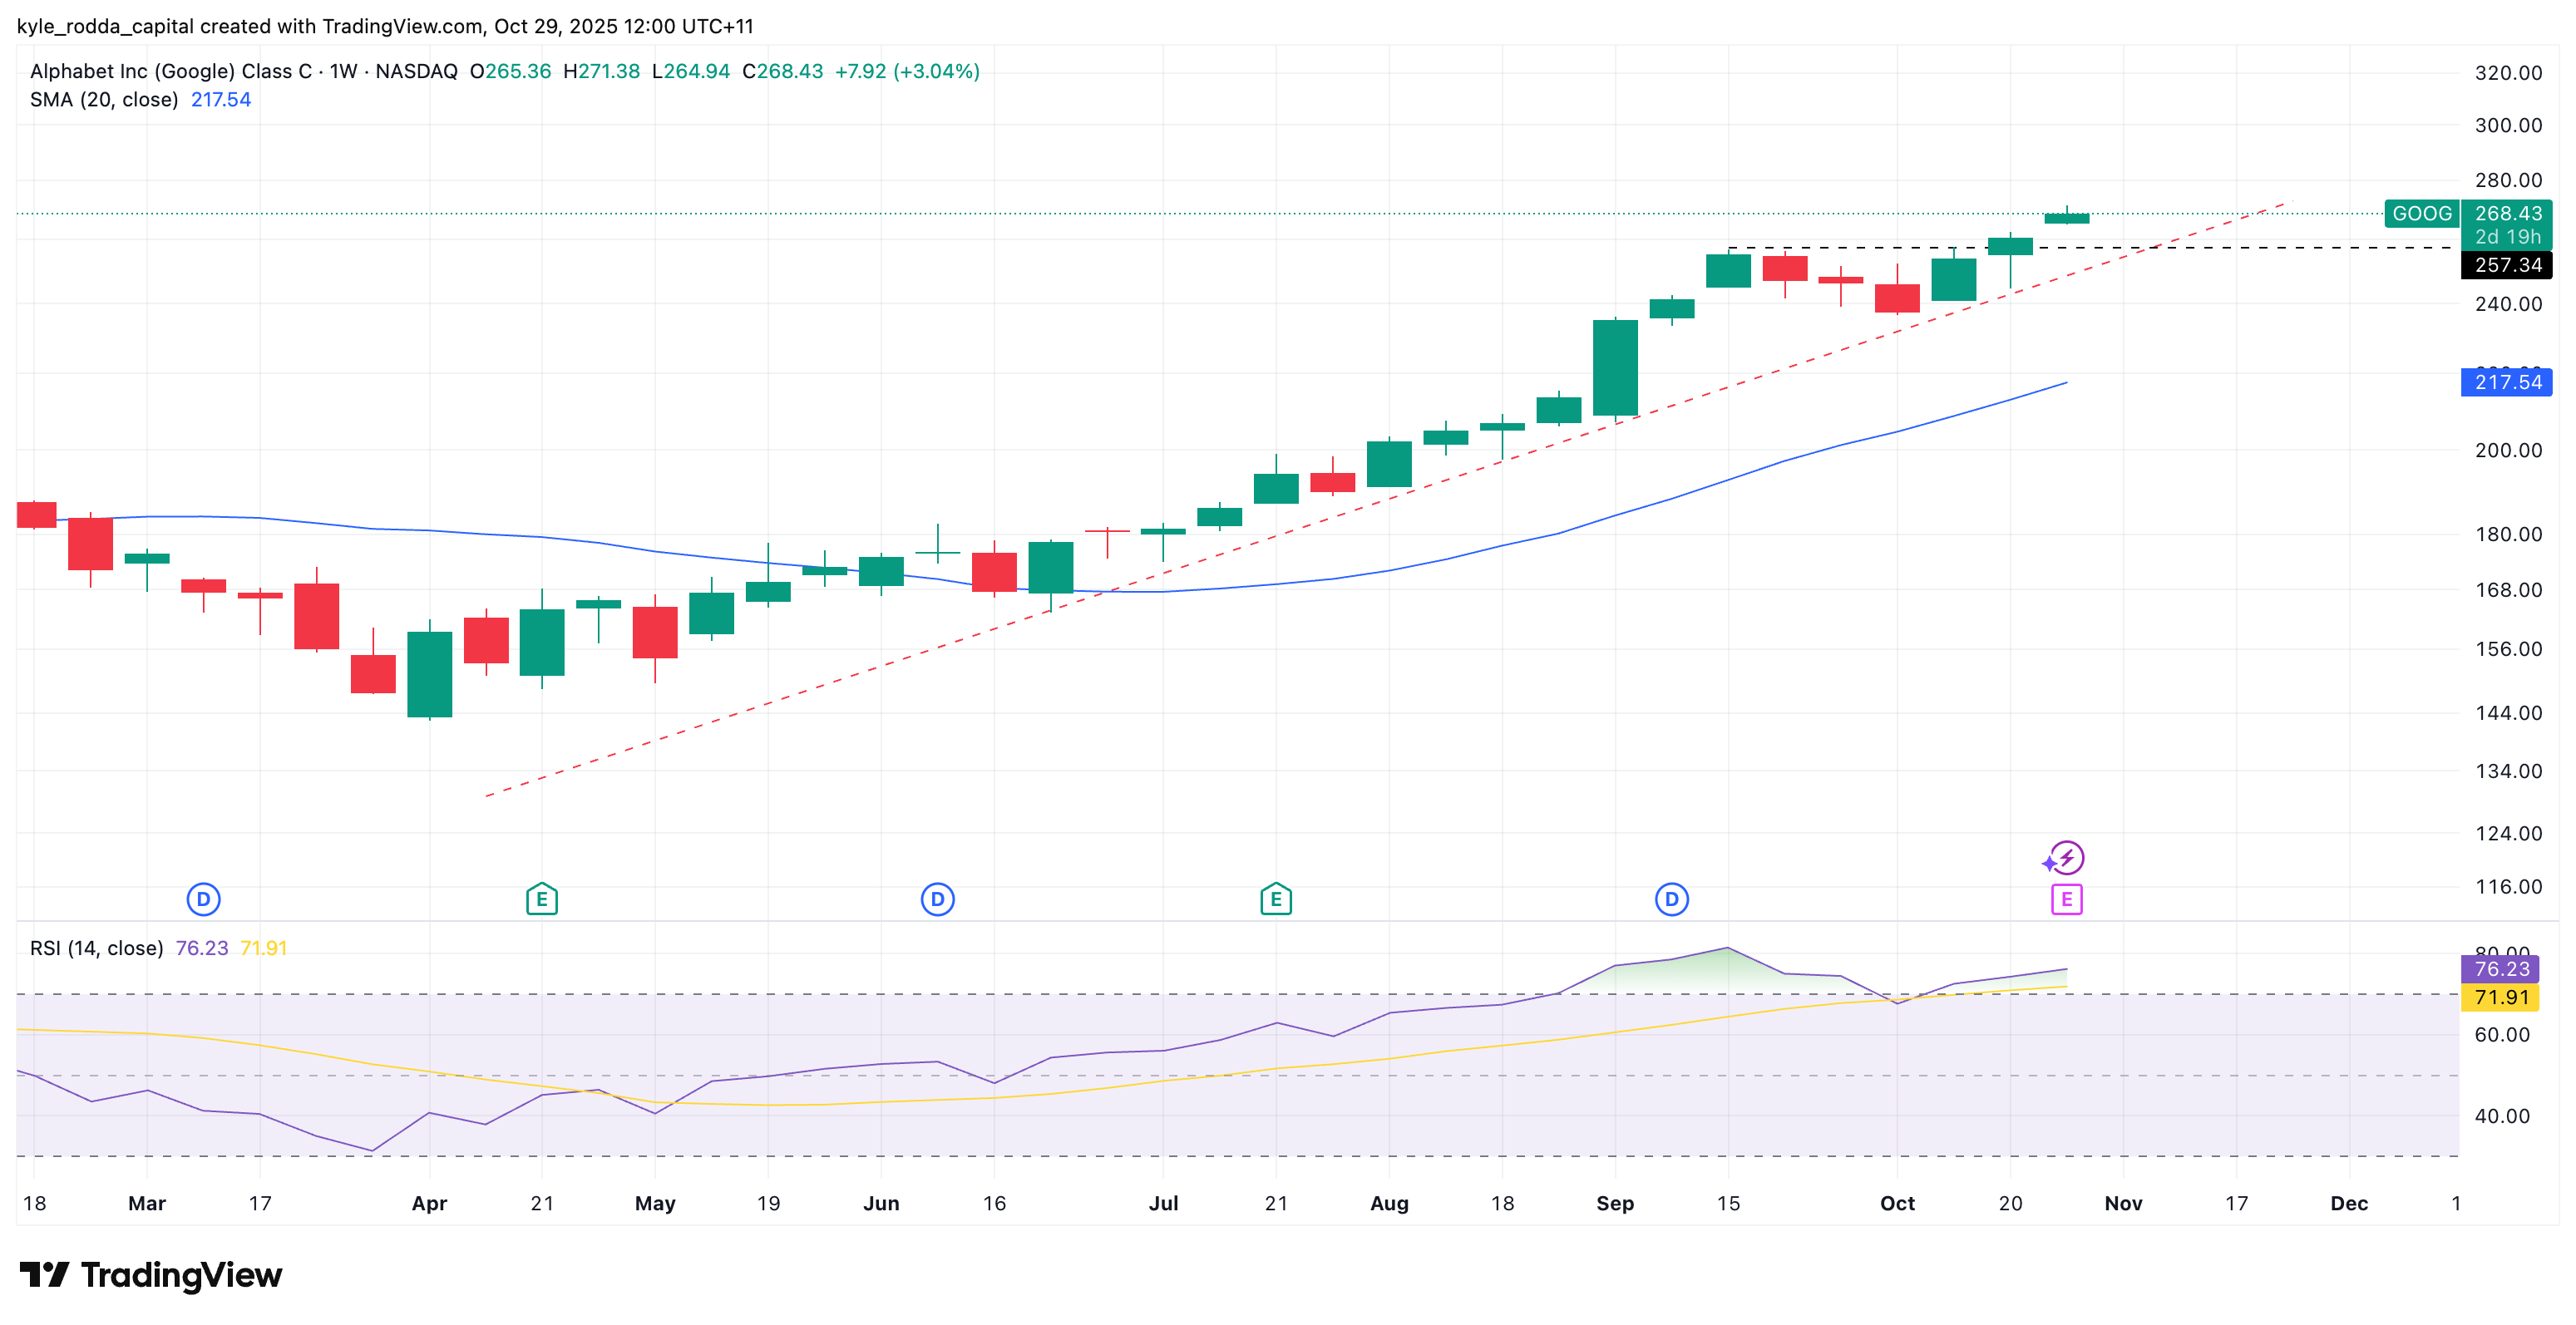Click the 257.34 black price label
The width and height of the screenshot is (2576, 1325).
[x=2506, y=265]
